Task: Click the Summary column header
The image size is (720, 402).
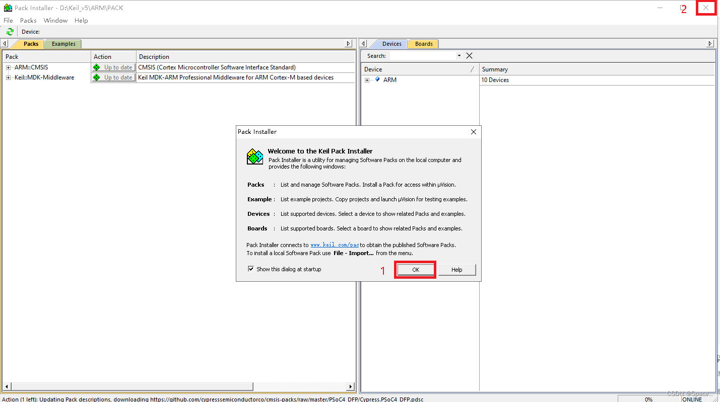Action: (597, 69)
